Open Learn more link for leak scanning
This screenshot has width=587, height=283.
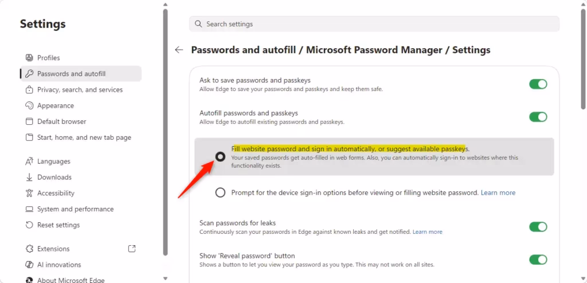point(427,232)
